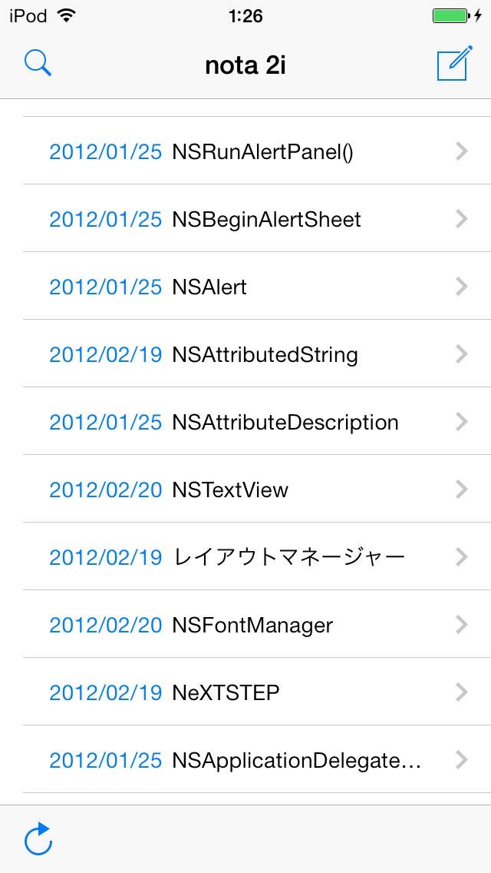
Task: Tap the refresh arrow icon
Action: pyautogui.click(x=38, y=838)
